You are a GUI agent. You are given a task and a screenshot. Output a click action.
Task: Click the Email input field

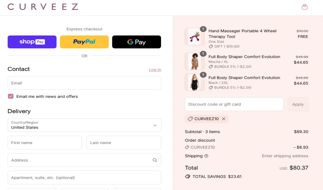click(84, 83)
